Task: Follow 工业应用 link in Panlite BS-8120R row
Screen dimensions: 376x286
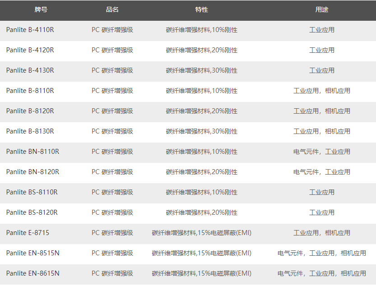Action: click(321, 212)
